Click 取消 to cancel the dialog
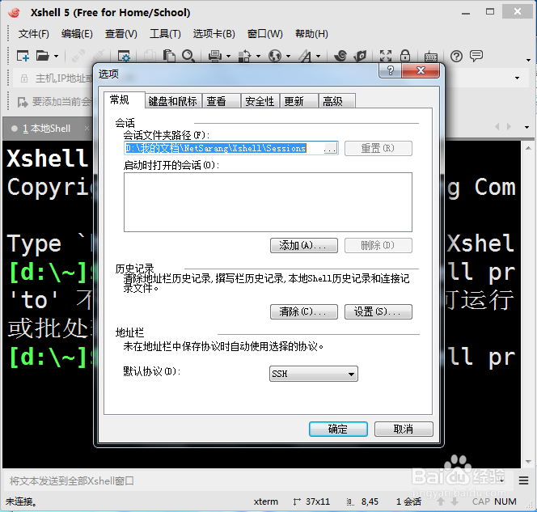 404,429
